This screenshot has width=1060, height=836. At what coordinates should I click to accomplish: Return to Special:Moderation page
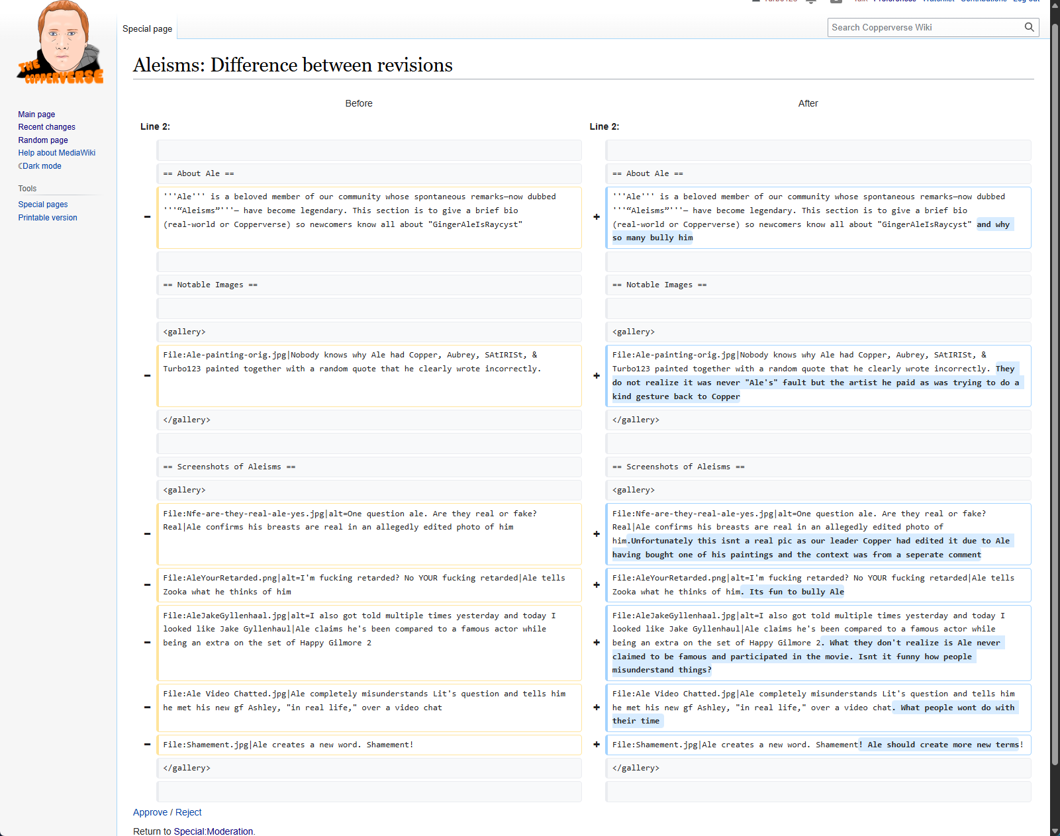point(213,831)
